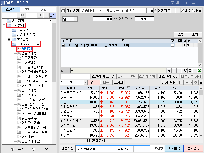
Task: Click the 비교분석 button
Action: tap(174, 148)
